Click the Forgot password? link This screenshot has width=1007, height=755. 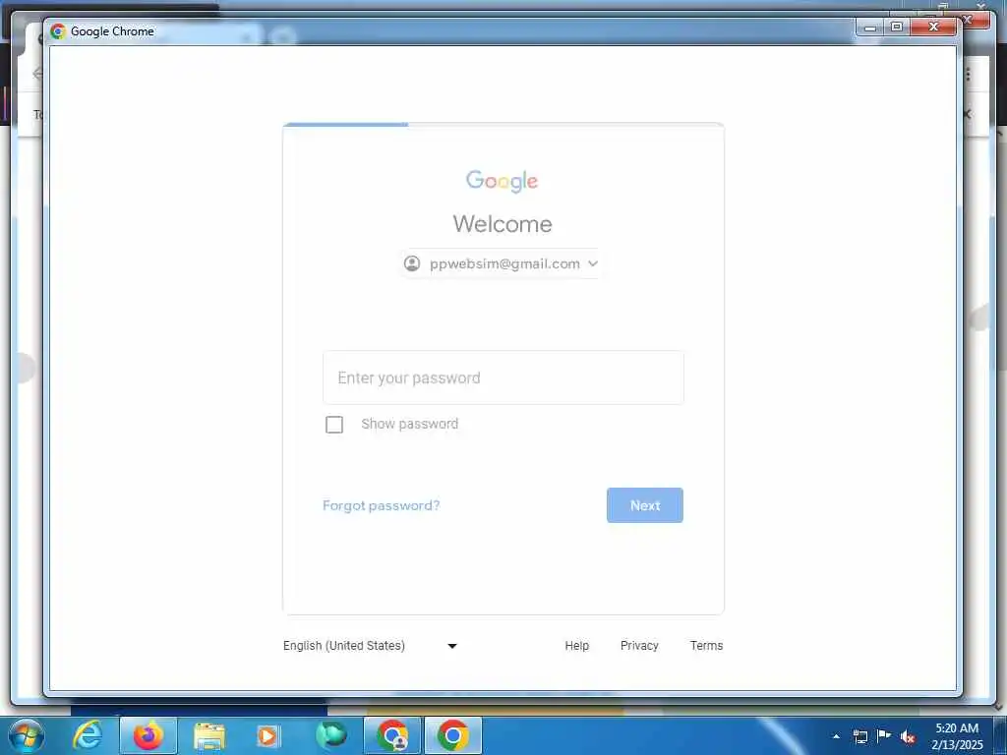point(381,505)
